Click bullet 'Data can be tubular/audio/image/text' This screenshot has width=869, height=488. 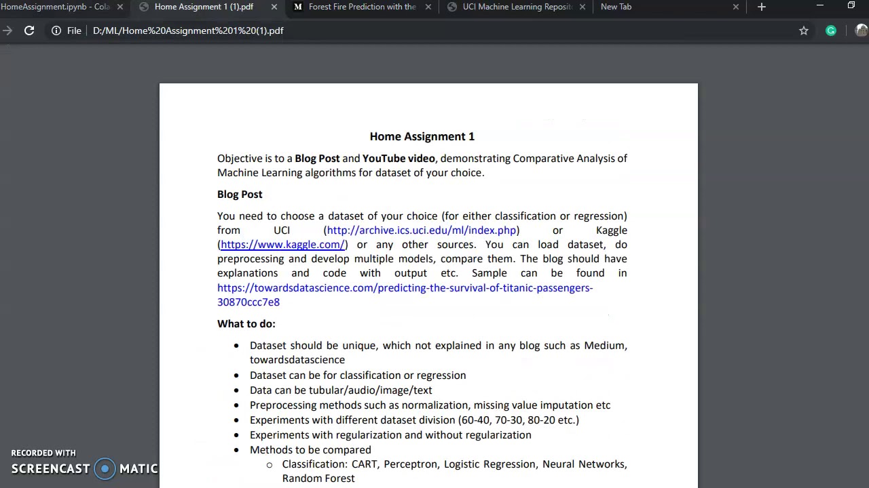click(x=341, y=390)
